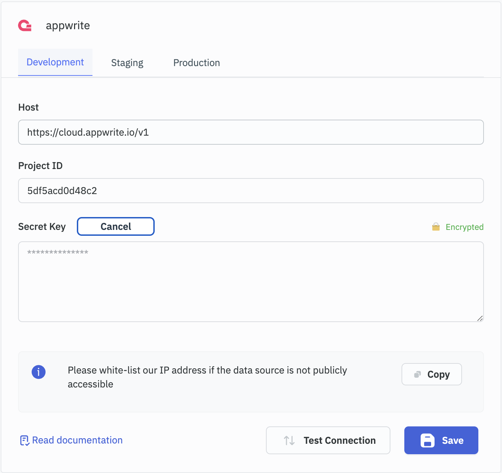The width and height of the screenshot is (502, 473).
Task: Click the appwrite logo icon
Action: pyautogui.click(x=25, y=26)
